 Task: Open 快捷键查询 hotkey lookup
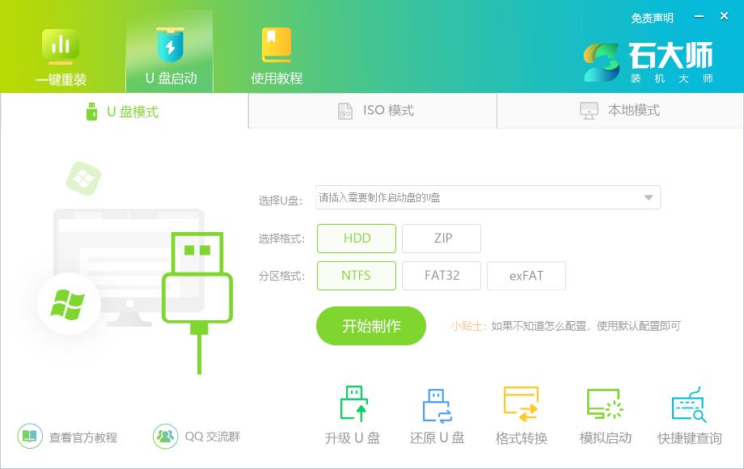tap(689, 414)
